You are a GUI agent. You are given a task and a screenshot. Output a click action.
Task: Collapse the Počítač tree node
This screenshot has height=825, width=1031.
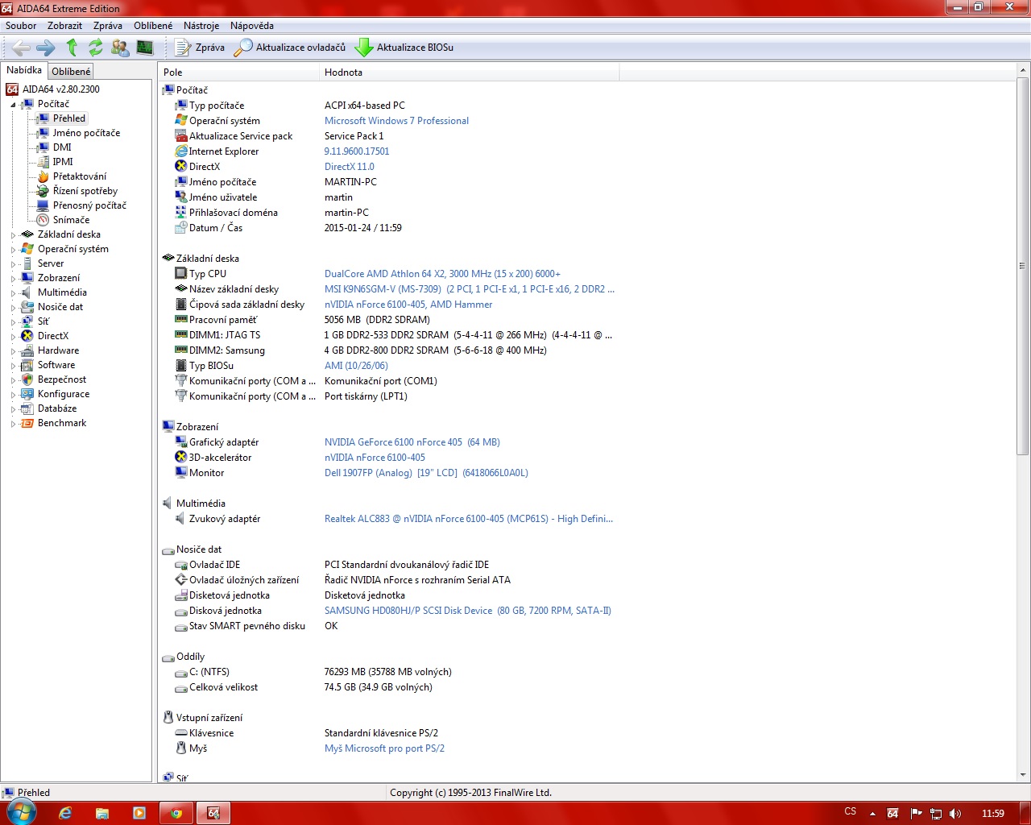click(x=13, y=105)
